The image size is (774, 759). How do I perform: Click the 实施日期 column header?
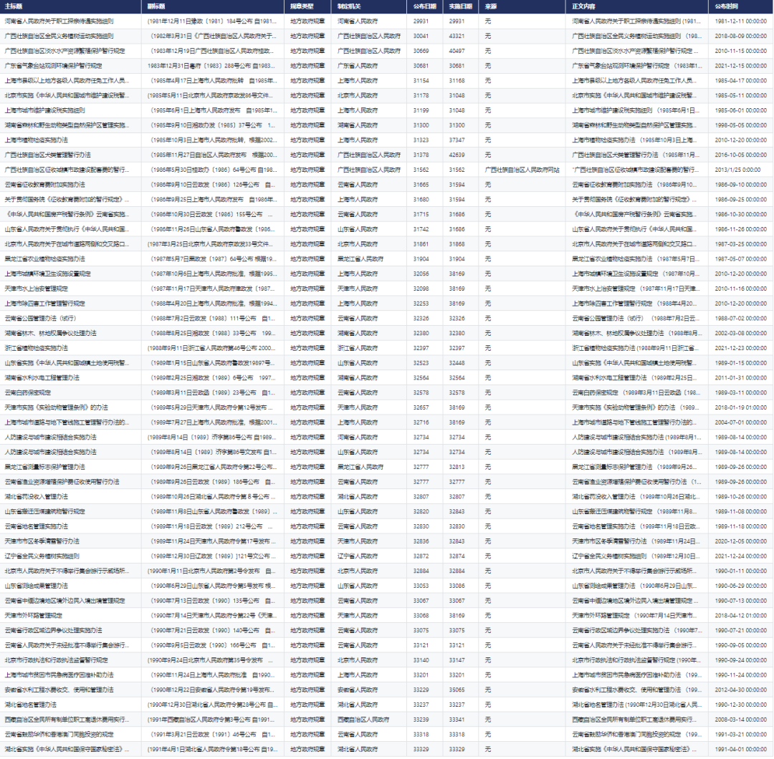tap(461, 6)
